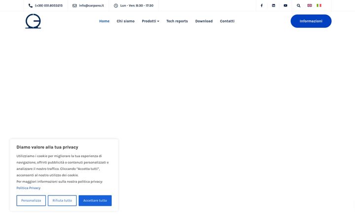The height and width of the screenshot is (221, 355).
Task: Click Accettare tutto button
Action: 95,200
